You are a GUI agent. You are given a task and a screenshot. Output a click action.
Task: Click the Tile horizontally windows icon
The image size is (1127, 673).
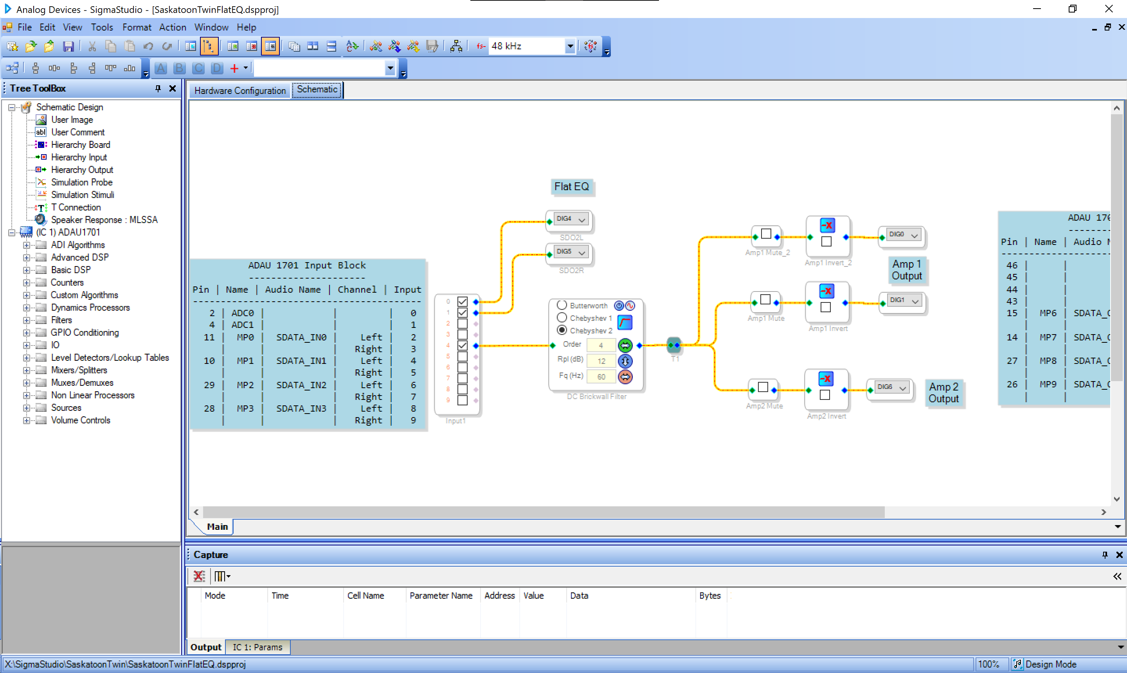(x=313, y=46)
